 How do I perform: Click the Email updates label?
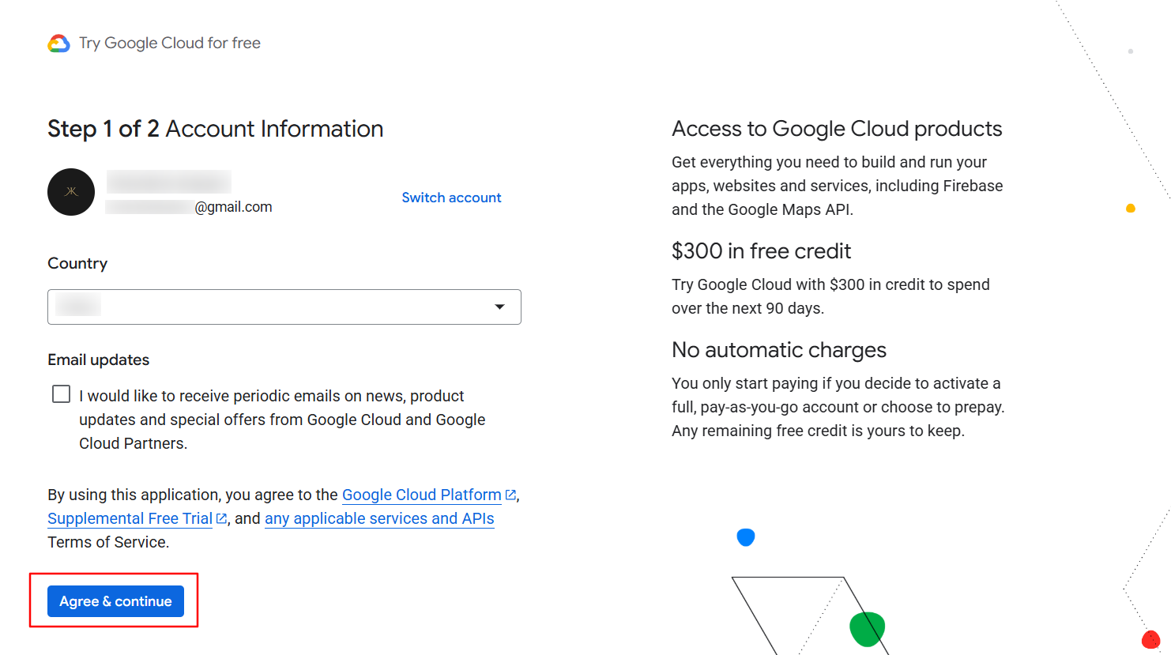[x=99, y=359]
